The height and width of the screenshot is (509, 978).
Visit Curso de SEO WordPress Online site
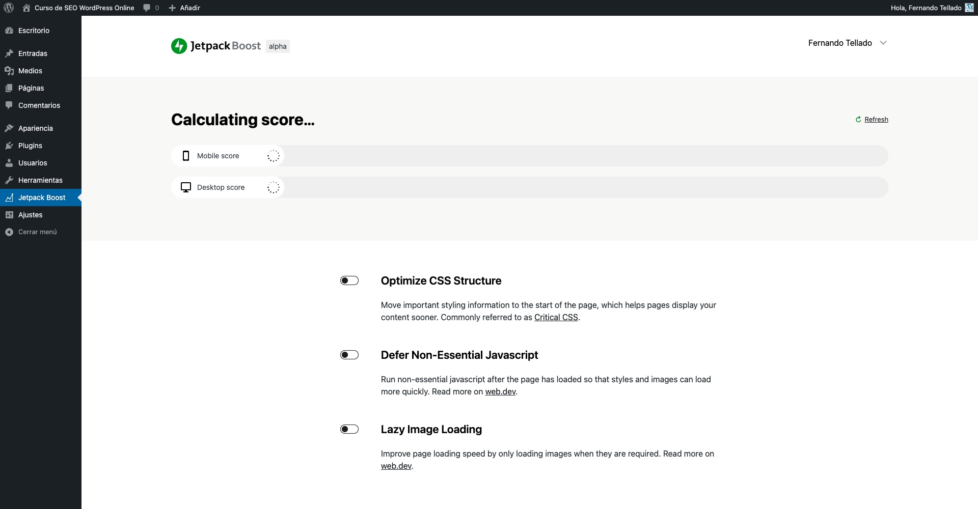84,8
